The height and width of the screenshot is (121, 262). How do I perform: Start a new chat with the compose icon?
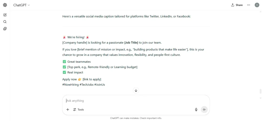coord(5,15)
